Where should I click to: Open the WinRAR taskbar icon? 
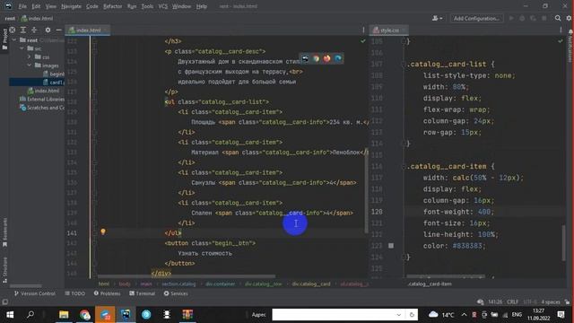[187, 315]
